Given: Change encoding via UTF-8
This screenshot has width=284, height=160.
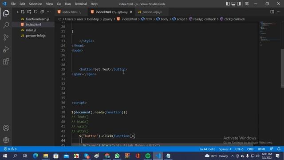Looking at the screenshot, I should 239,149.
